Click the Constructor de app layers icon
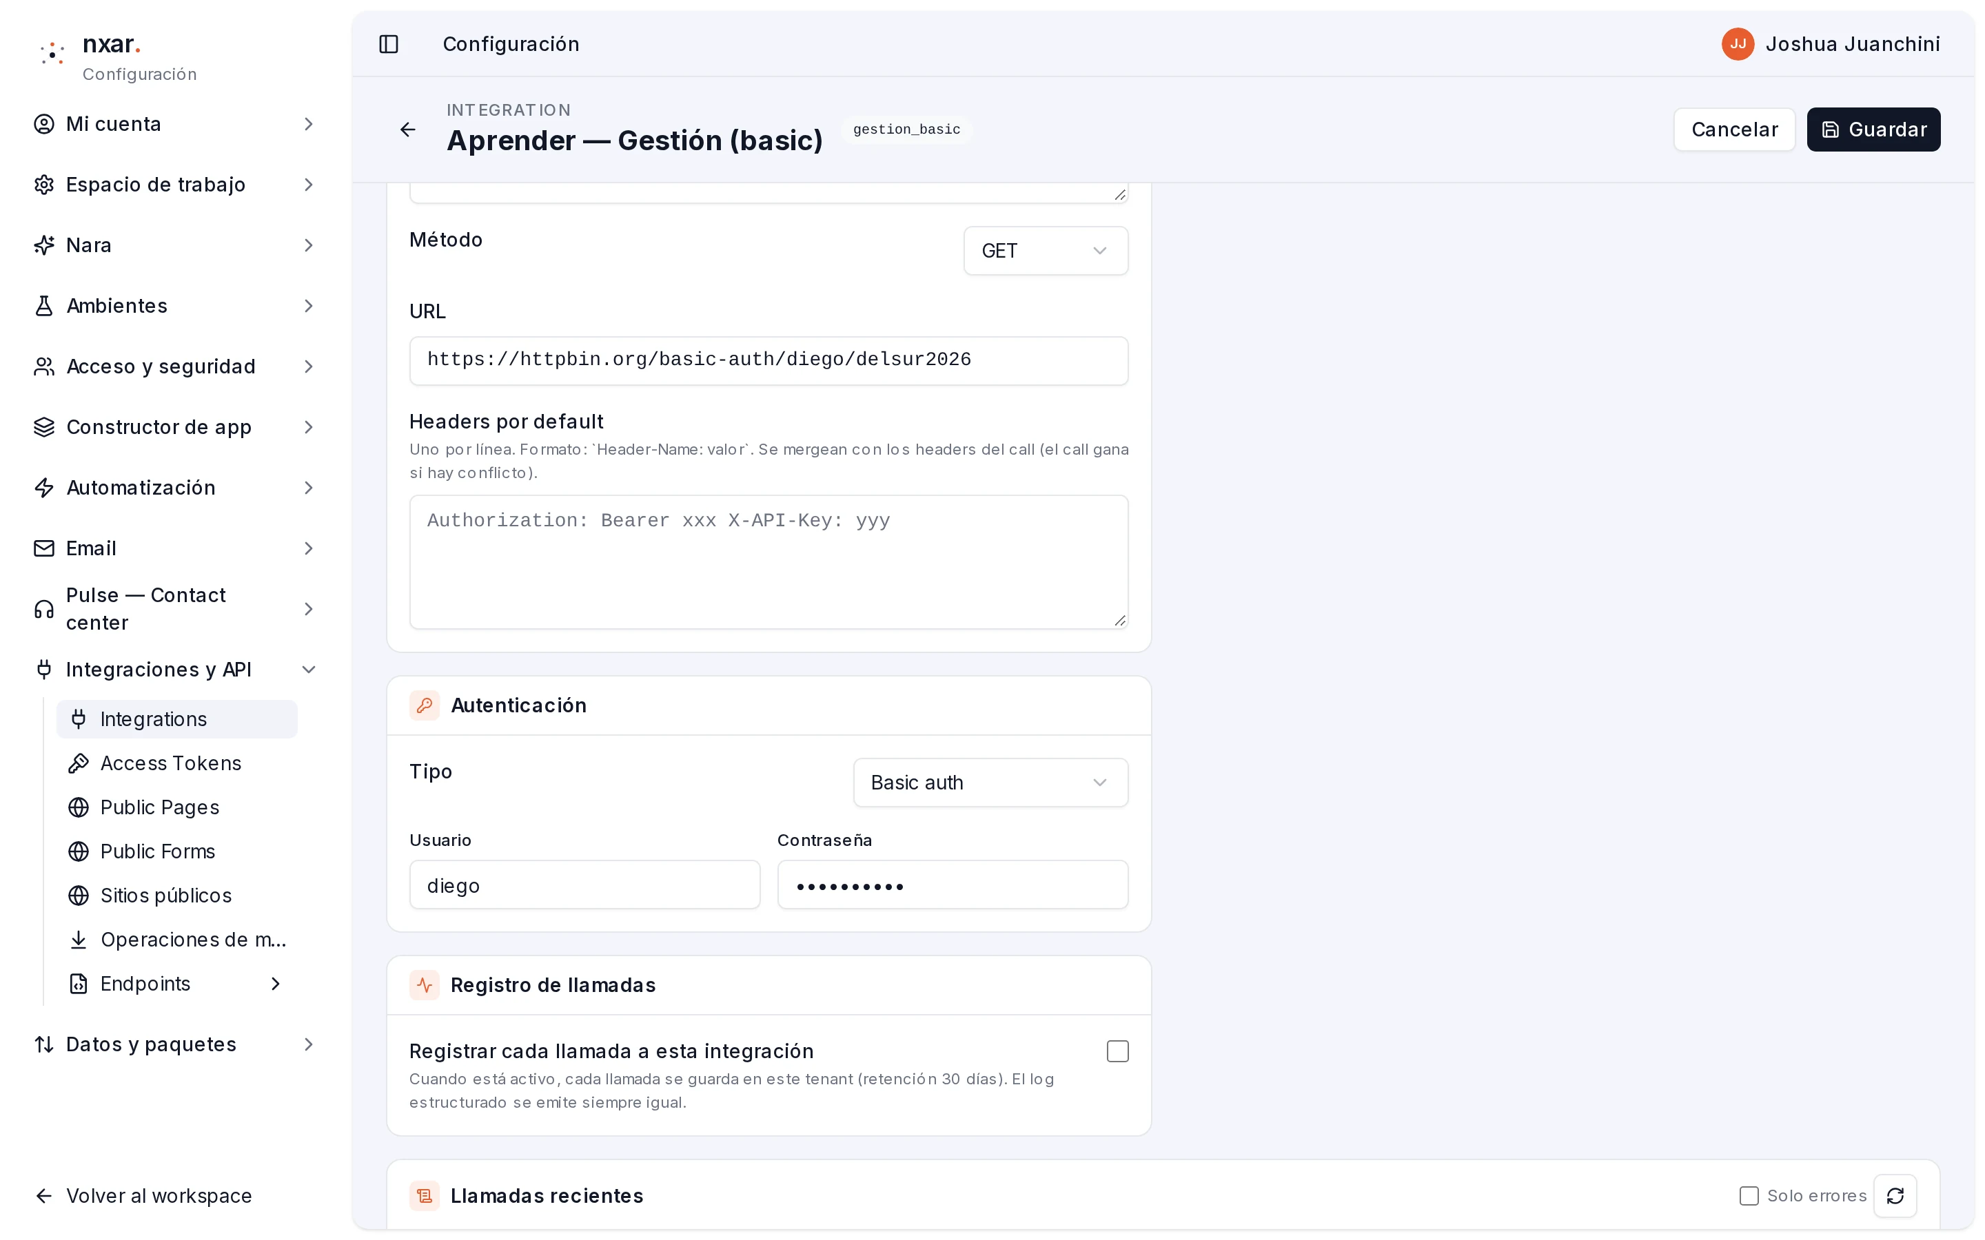The image size is (1985, 1240). click(44, 427)
